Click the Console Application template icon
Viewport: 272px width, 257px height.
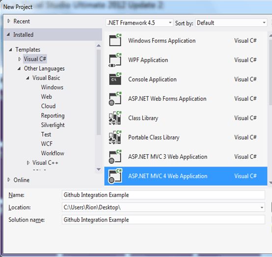point(115,79)
